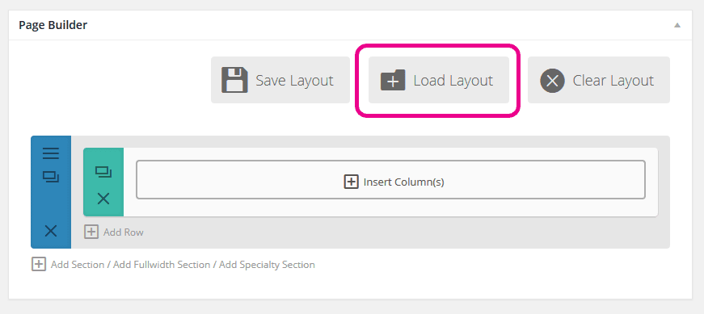
Task: Click the plus icon in Insert Column(s)
Action: (x=351, y=182)
